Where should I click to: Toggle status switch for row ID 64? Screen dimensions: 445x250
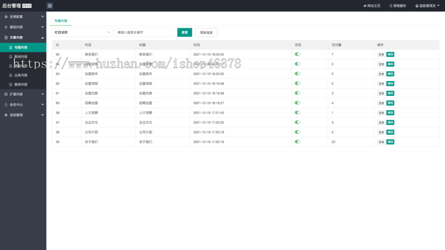click(298, 64)
